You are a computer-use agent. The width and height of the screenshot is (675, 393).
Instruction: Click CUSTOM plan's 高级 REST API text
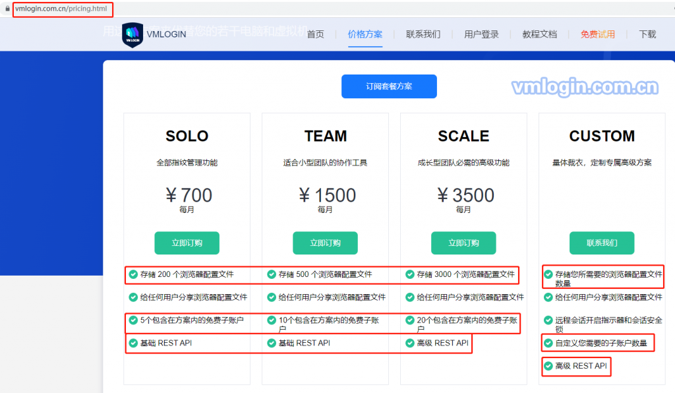tap(581, 366)
